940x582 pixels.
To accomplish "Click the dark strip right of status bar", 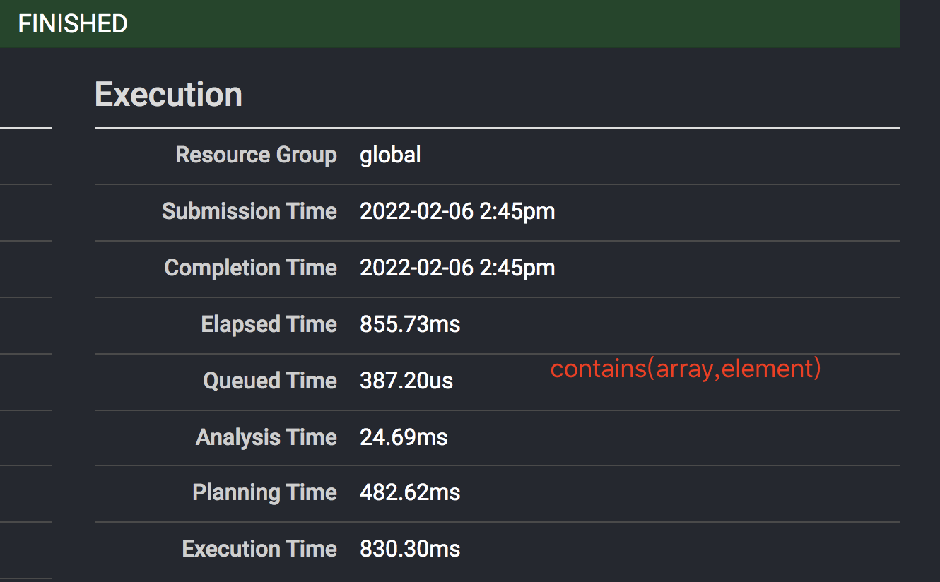I will (920, 24).
